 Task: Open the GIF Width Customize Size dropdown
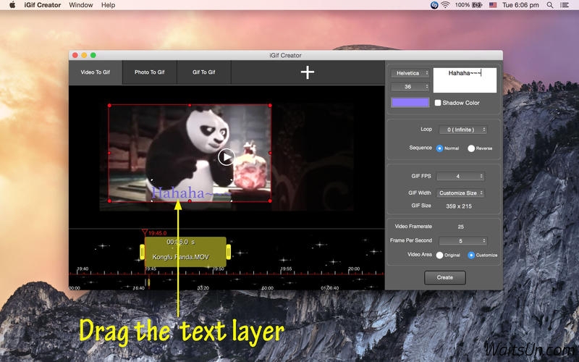click(460, 193)
